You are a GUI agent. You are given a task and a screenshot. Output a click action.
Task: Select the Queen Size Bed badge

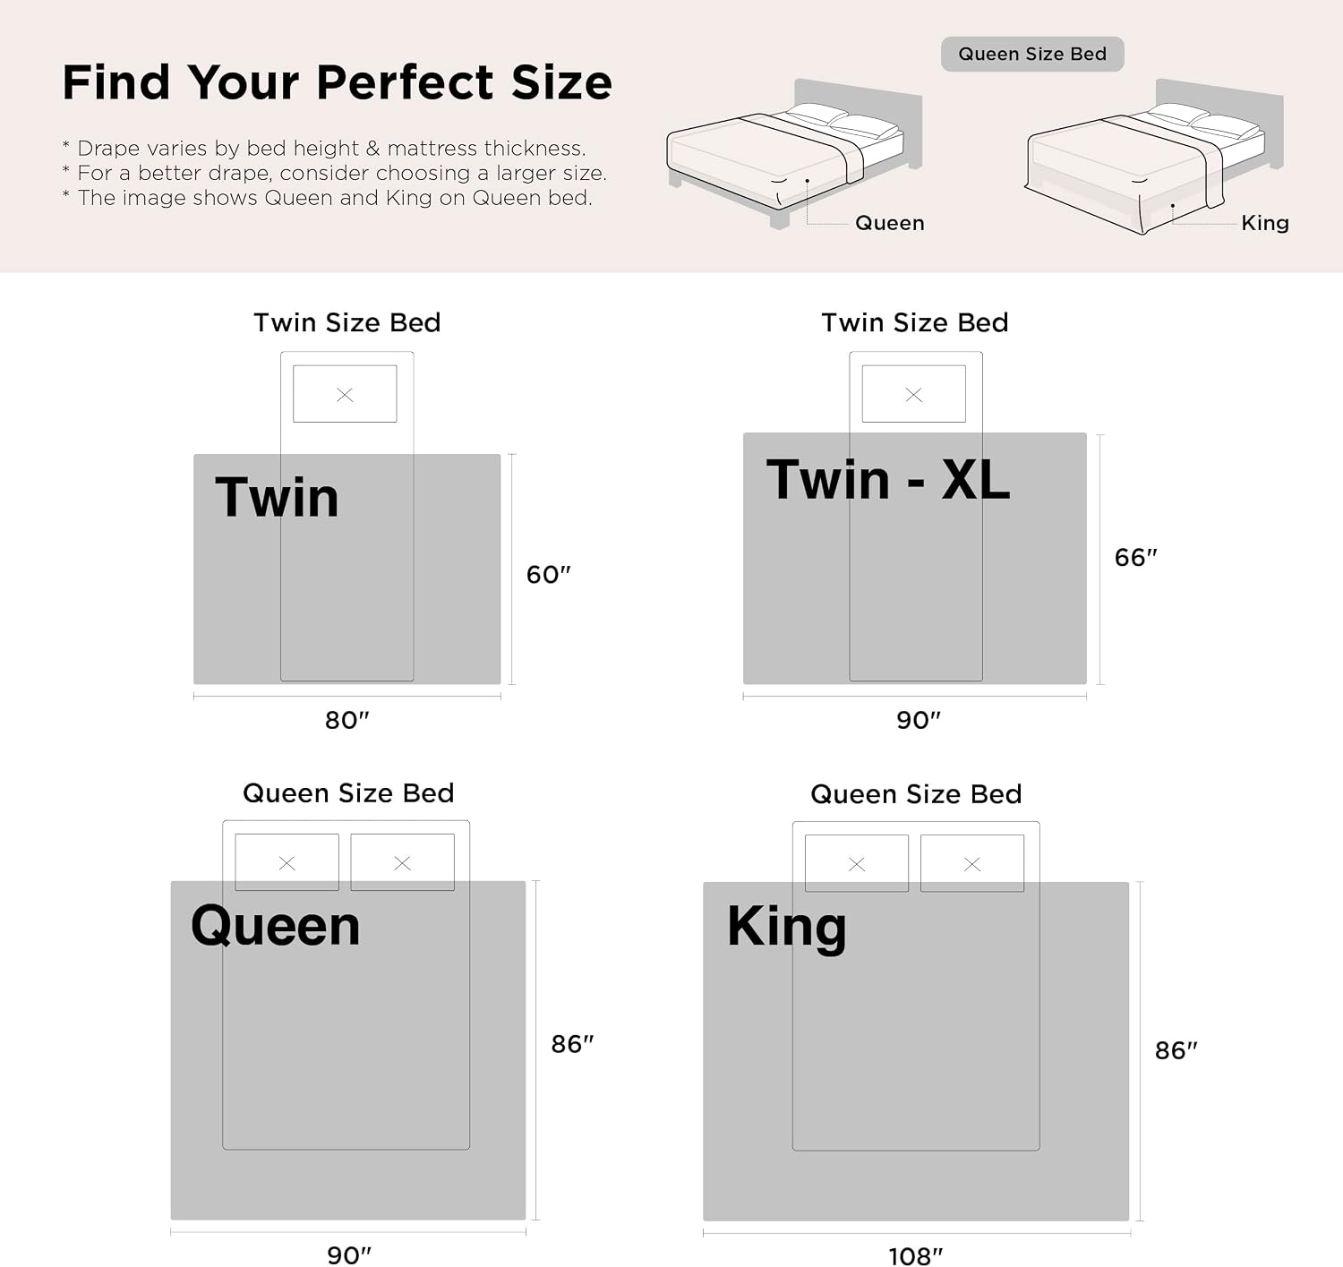pyautogui.click(x=1032, y=54)
